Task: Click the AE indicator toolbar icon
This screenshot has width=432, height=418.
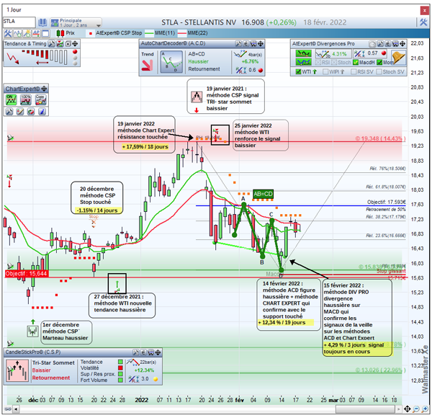Action: [36, 33]
